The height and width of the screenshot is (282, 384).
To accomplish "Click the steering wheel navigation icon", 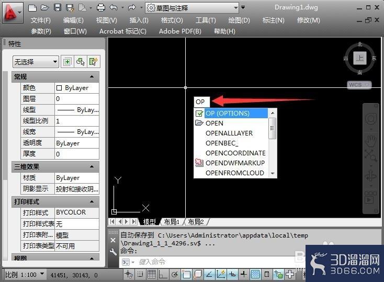I will coord(371,119).
